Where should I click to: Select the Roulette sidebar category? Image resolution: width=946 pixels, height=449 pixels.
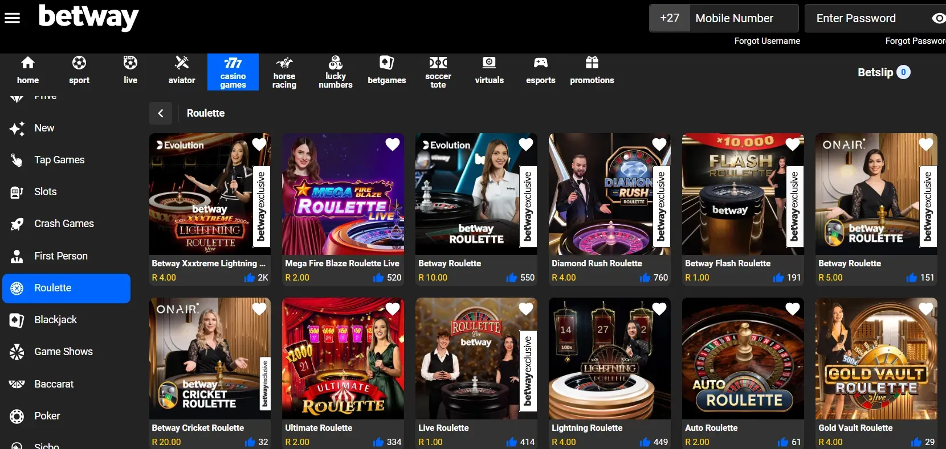(67, 288)
